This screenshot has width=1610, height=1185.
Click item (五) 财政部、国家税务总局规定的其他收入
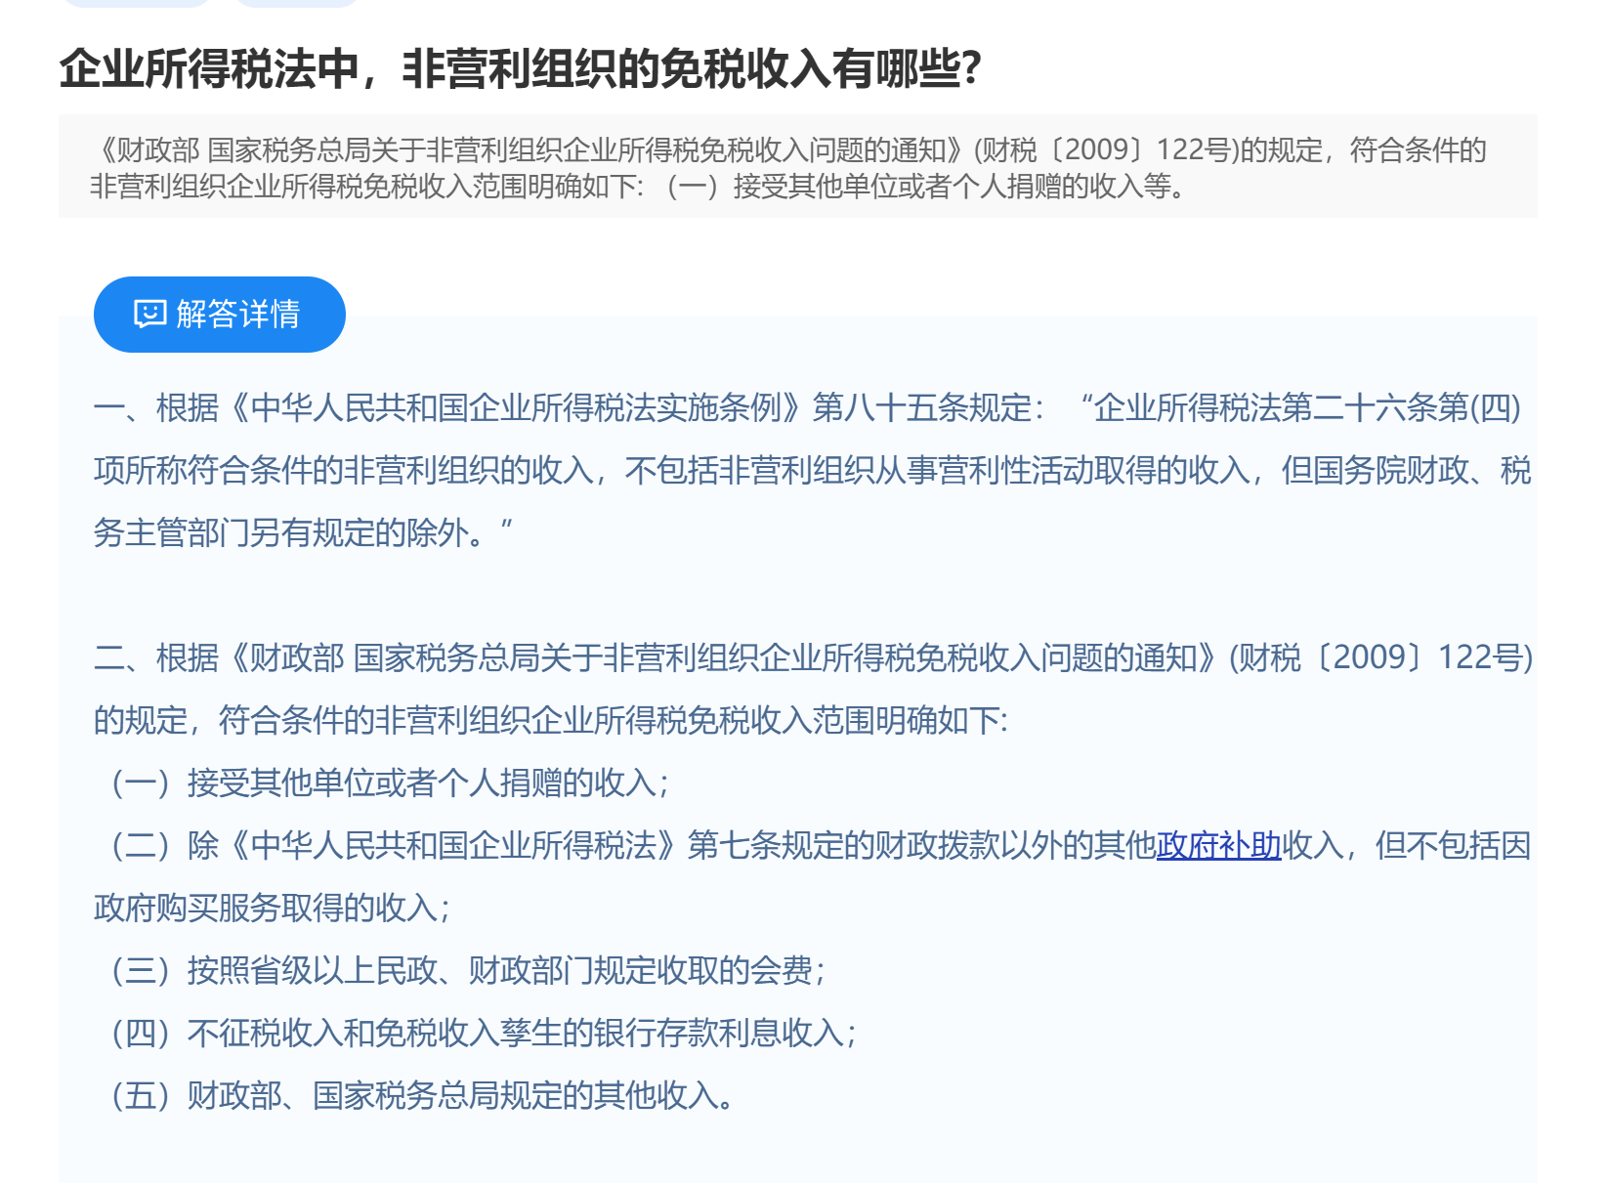(x=424, y=1096)
